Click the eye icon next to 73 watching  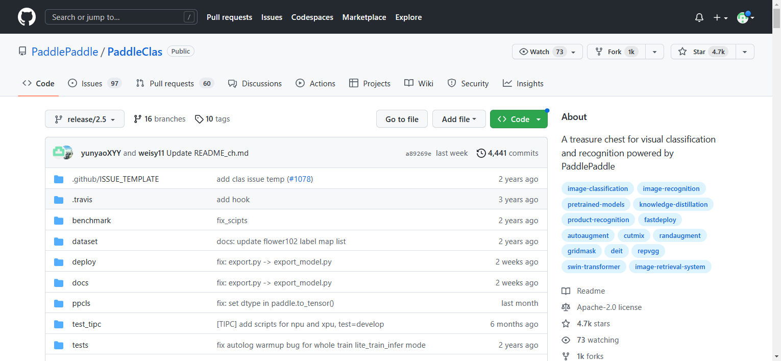(566, 340)
